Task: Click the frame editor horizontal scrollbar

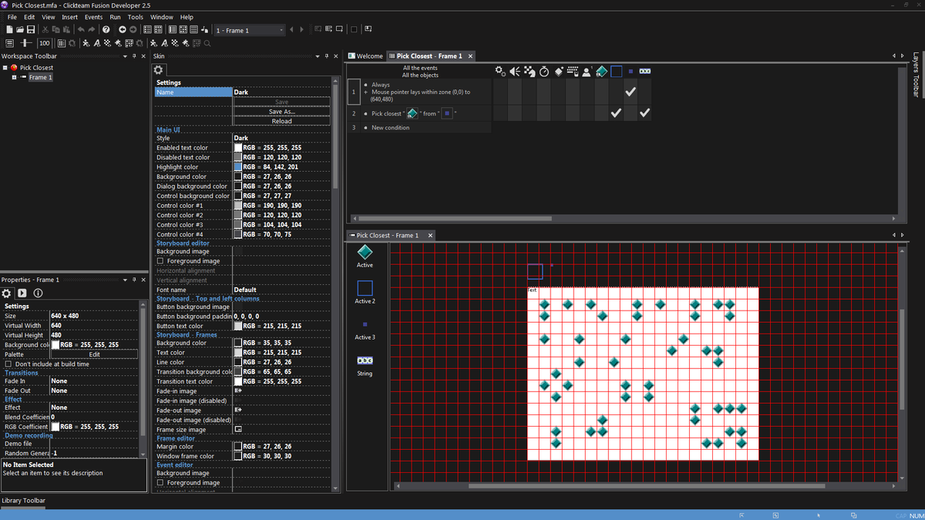Action: (646, 486)
